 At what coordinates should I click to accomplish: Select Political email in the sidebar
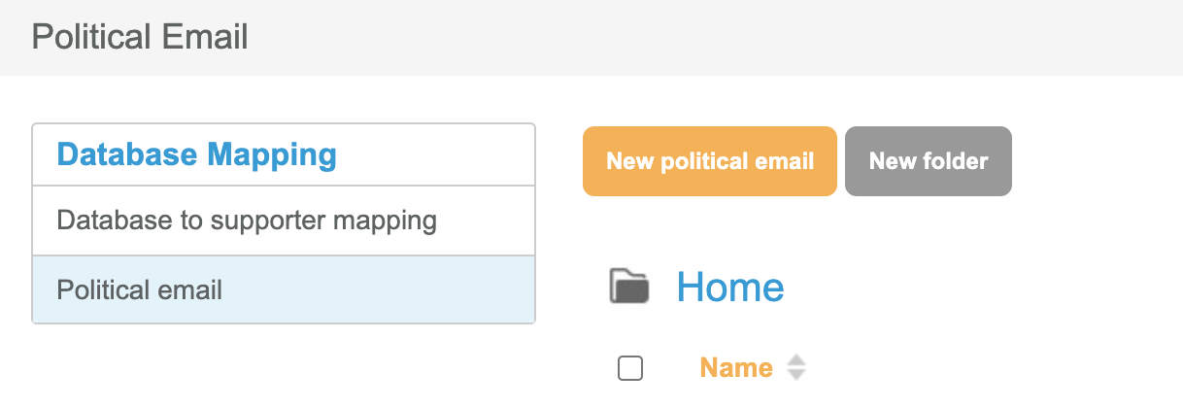click(140, 289)
